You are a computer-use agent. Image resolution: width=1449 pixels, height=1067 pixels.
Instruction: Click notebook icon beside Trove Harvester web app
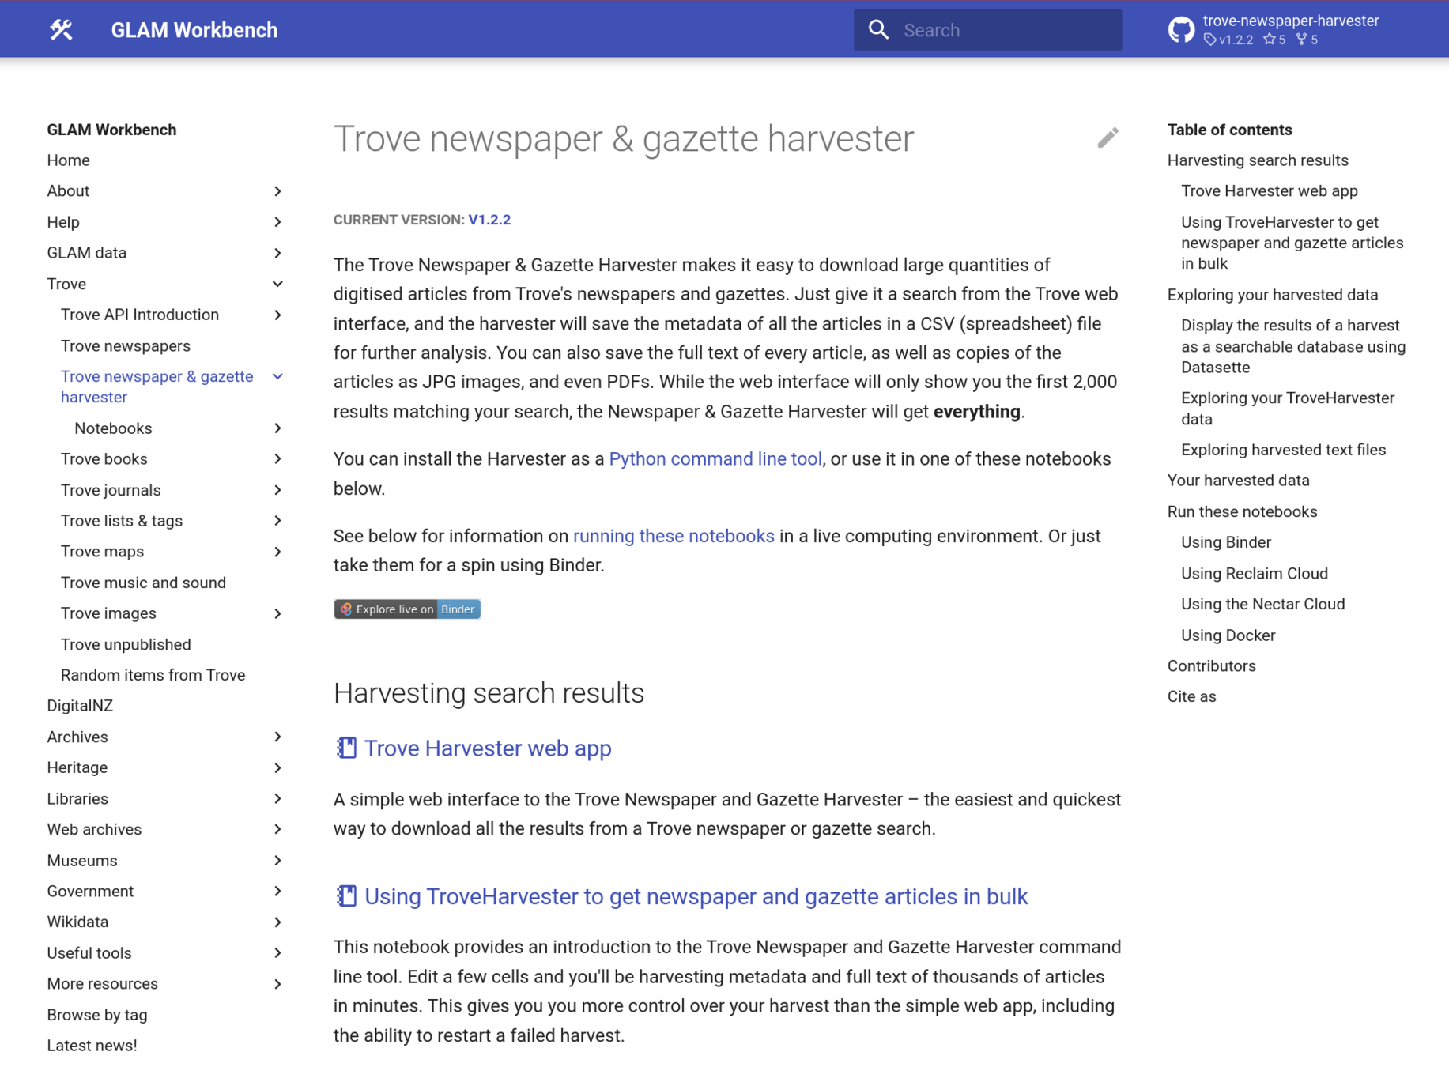tap(346, 748)
